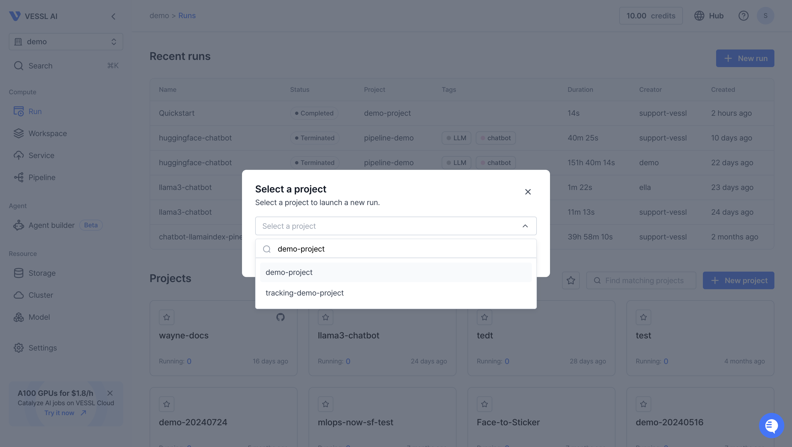Click the Model icon in sidebar
Image resolution: width=792 pixels, height=447 pixels.
coord(19,317)
